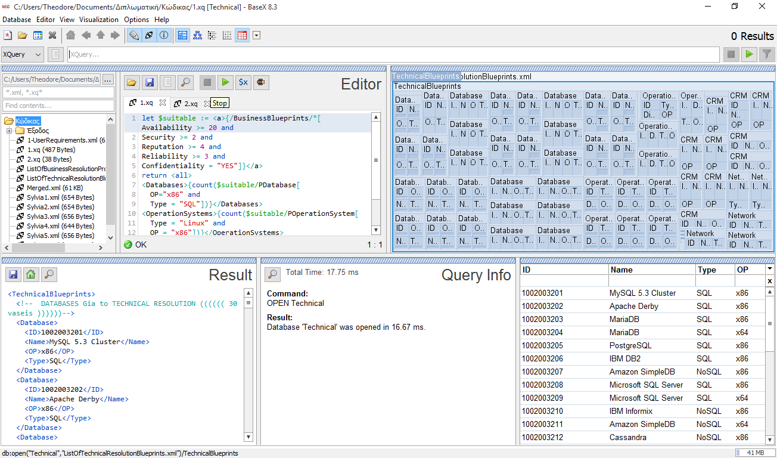
Task: Close the 1.xq tab
Action: point(162,103)
